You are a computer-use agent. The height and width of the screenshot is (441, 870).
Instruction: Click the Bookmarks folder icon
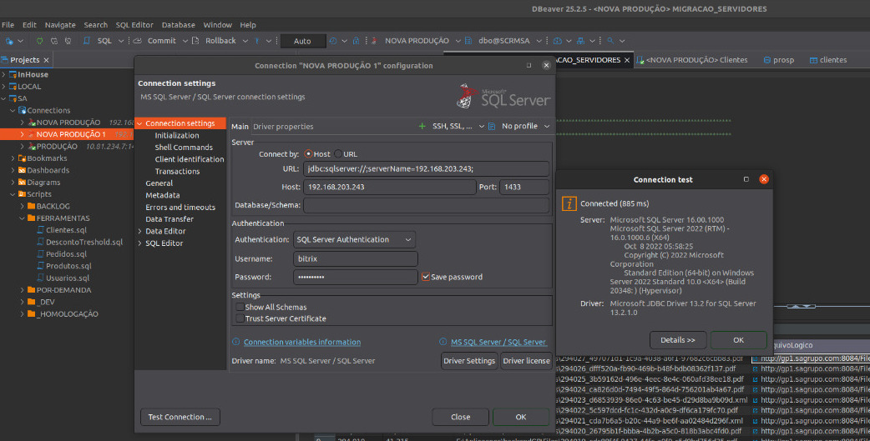[x=22, y=158]
